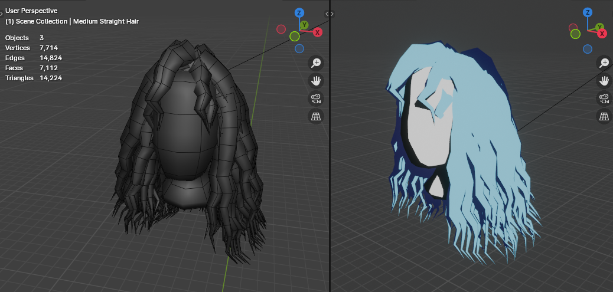Click the zoom magnifier icon in right viewport
The height and width of the screenshot is (292, 613).
(x=604, y=63)
